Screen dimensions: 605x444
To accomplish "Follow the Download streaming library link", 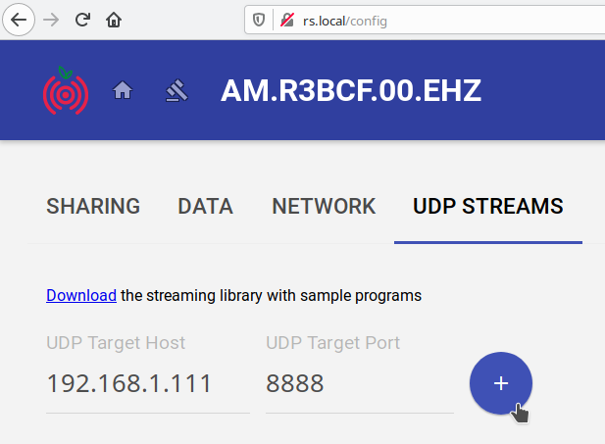I will 81,295.
